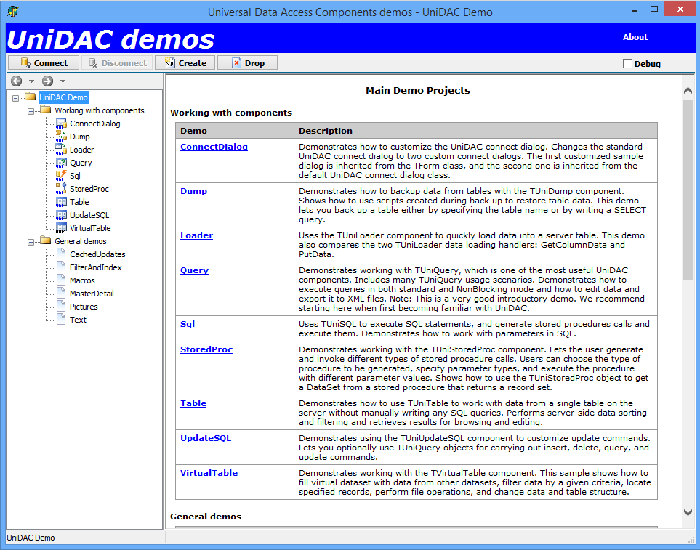Open the back history dropdown arrow

[x=31, y=81]
